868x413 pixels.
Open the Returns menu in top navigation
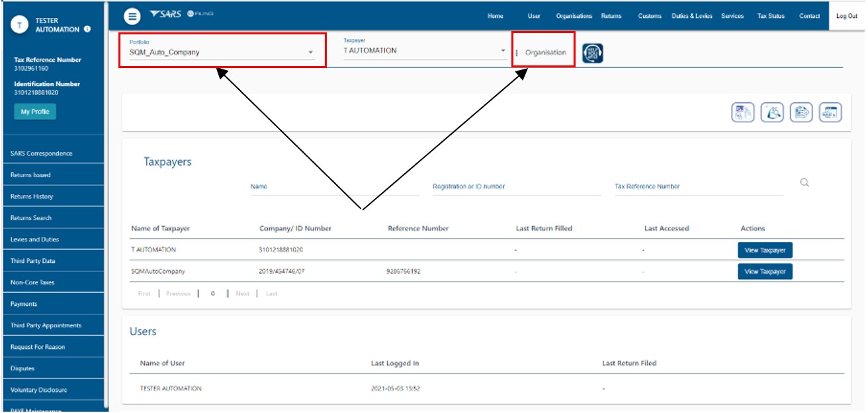611,16
